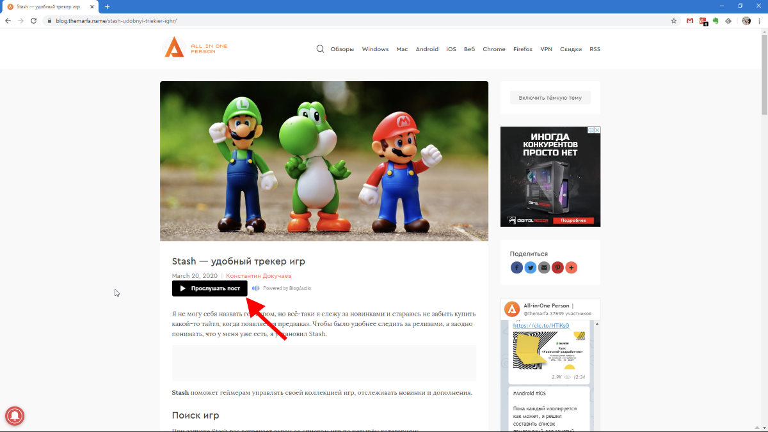Screen dimensions: 768x432
Task: Open the VPN category
Action: pos(546,49)
